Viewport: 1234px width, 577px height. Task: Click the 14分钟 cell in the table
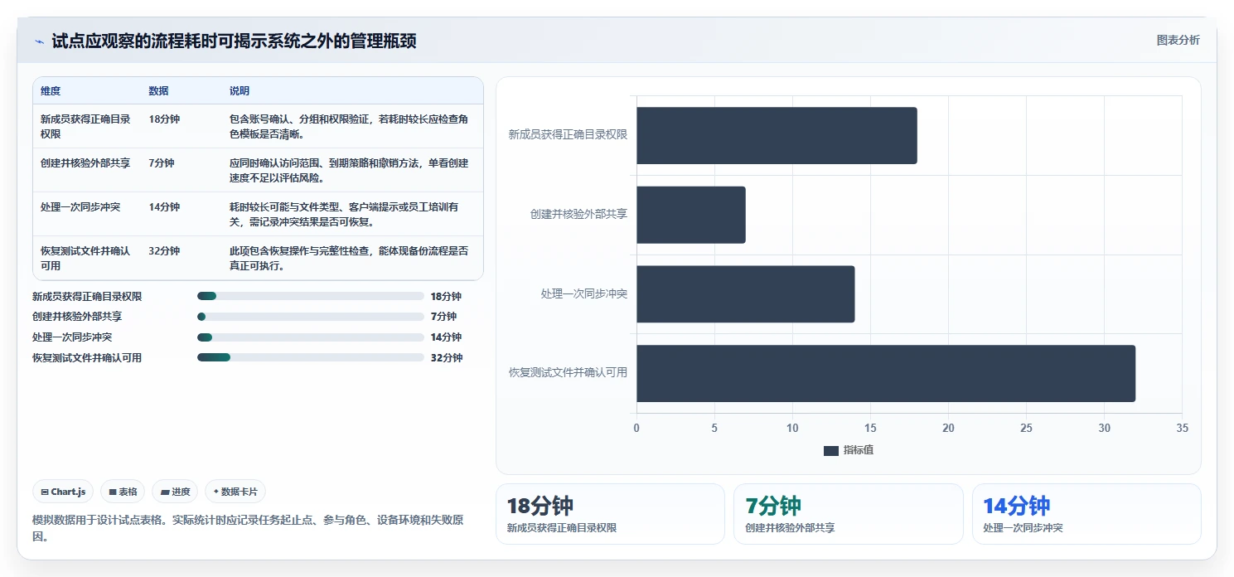pyautogui.click(x=164, y=207)
